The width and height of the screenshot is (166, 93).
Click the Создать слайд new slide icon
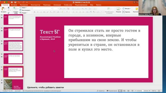pos(15,9)
